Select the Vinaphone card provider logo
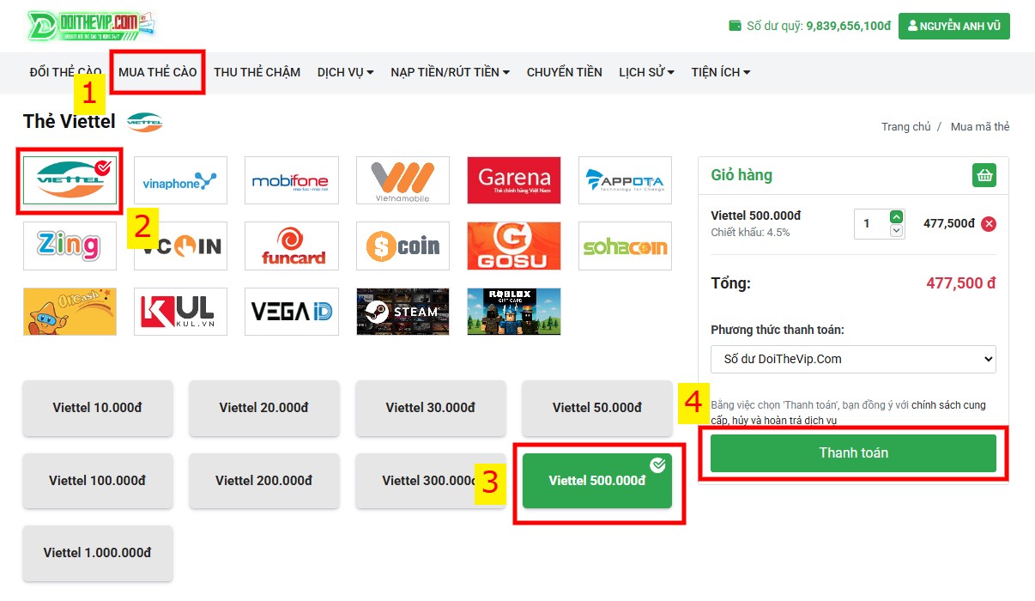The height and width of the screenshot is (601, 1035). pyautogui.click(x=180, y=180)
